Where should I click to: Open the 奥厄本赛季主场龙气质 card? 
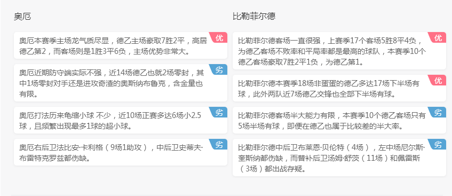[121, 45]
